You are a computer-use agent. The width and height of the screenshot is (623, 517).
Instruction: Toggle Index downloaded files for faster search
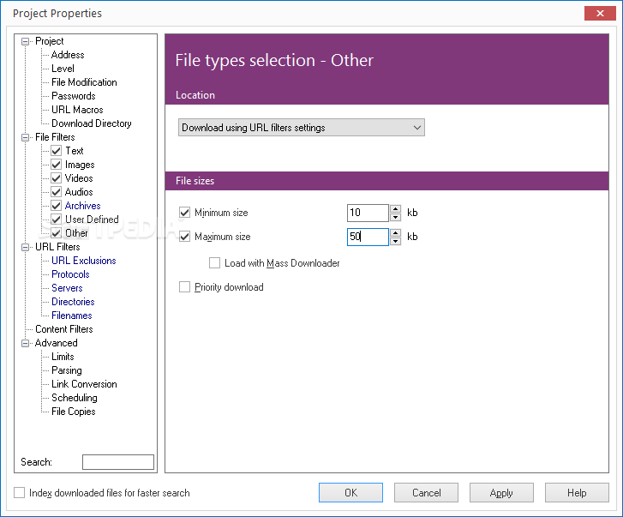[x=20, y=493]
